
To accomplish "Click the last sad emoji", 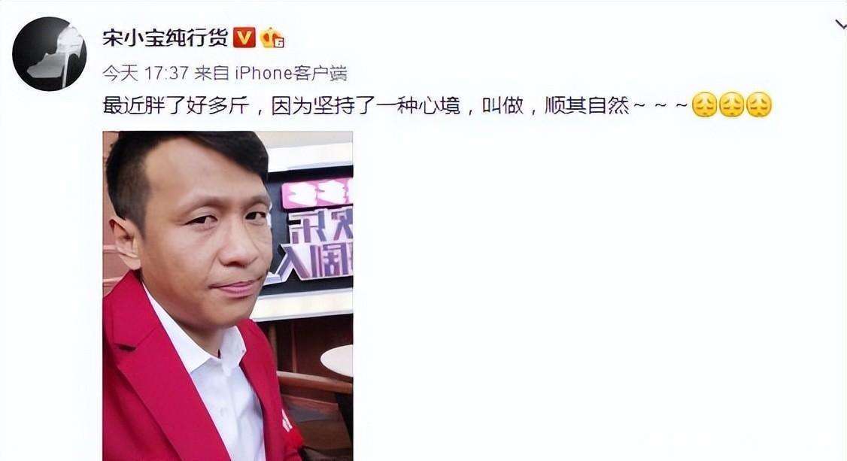I will click(x=759, y=105).
